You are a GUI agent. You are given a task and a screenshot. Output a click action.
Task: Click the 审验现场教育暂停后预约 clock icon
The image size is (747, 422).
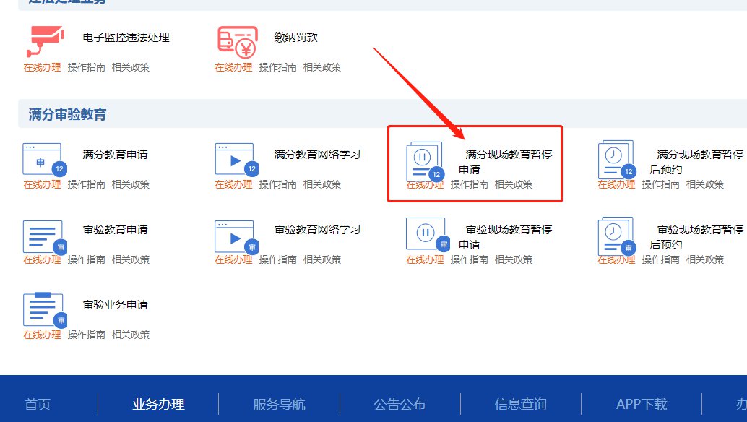click(x=616, y=236)
